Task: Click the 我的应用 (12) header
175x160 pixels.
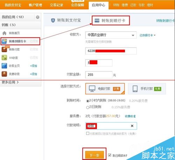Action: 13,17
